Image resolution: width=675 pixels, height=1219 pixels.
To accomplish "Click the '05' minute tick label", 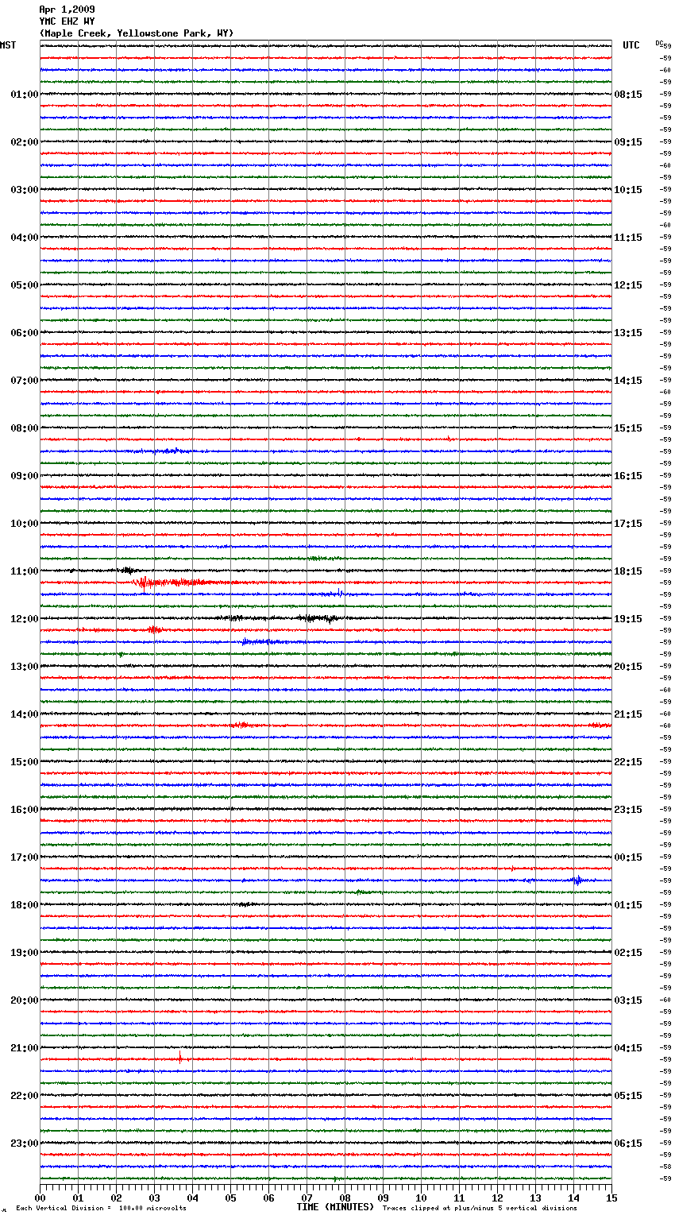I will click(231, 1198).
